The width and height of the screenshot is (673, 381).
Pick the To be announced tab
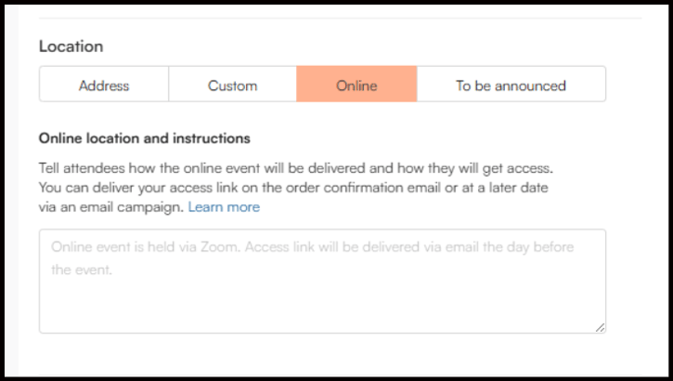pos(511,85)
